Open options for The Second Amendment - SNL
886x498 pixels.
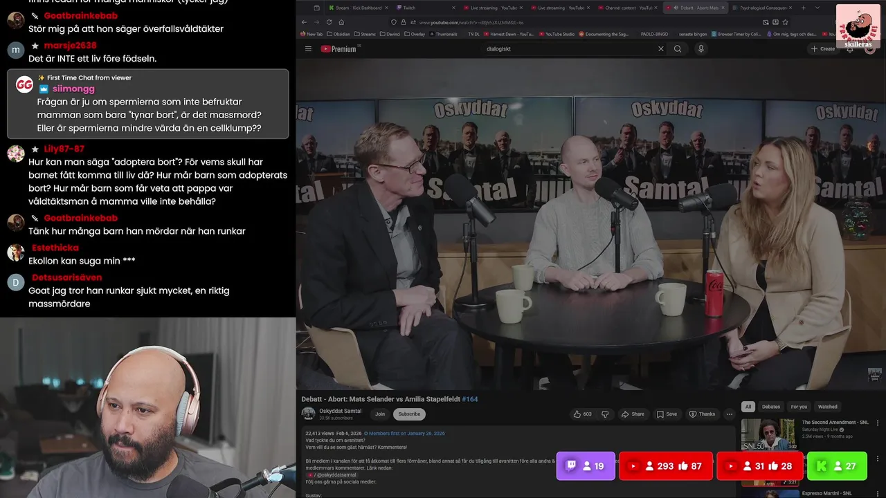tap(878, 423)
